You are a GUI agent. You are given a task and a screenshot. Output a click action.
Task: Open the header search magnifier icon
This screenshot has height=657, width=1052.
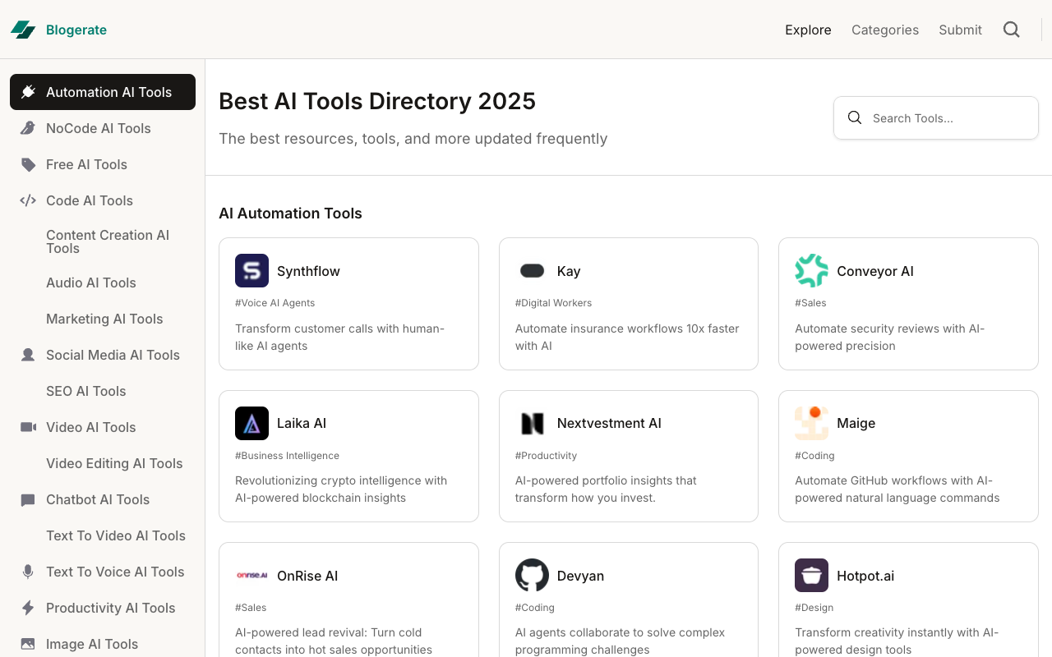click(x=1012, y=30)
